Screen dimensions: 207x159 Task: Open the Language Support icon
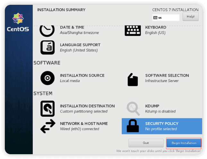point(47,47)
